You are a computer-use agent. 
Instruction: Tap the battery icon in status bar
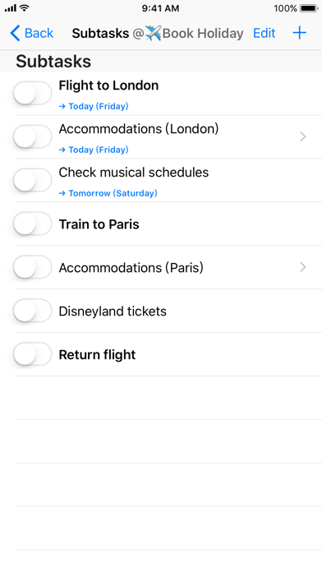click(x=309, y=8)
